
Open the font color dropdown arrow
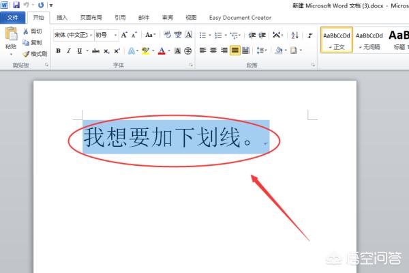click(169, 51)
